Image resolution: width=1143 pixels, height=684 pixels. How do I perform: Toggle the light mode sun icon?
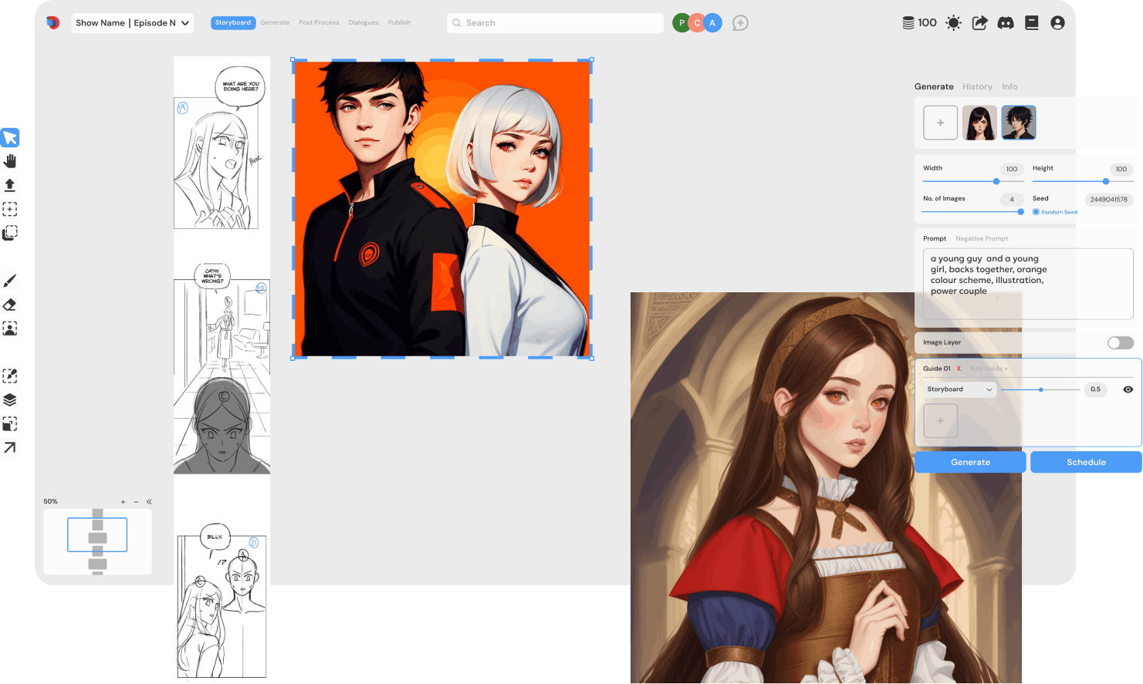954,23
